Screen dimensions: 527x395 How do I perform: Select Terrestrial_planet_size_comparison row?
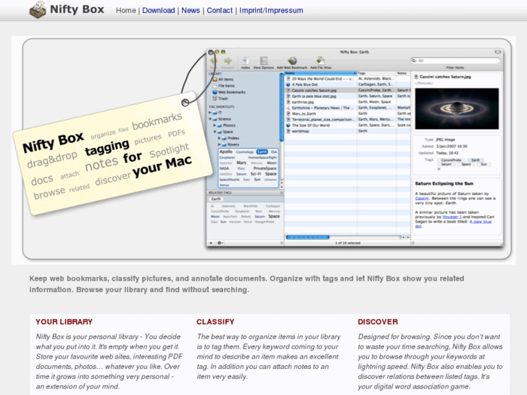[347, 120]
